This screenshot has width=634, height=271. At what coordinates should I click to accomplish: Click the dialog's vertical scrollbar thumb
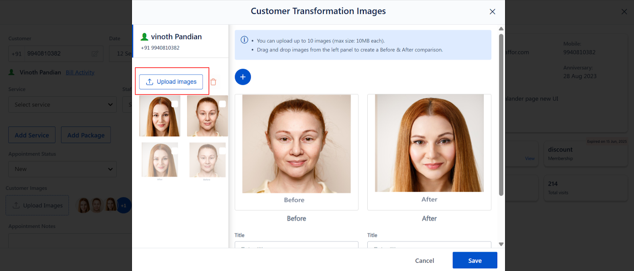pos(501,115)
